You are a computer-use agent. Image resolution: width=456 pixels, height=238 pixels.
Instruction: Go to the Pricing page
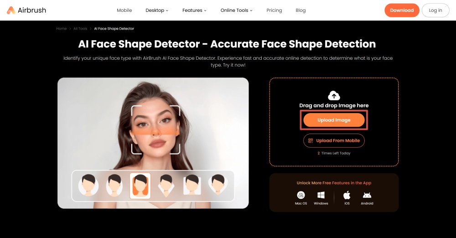(x=274, y=10)
